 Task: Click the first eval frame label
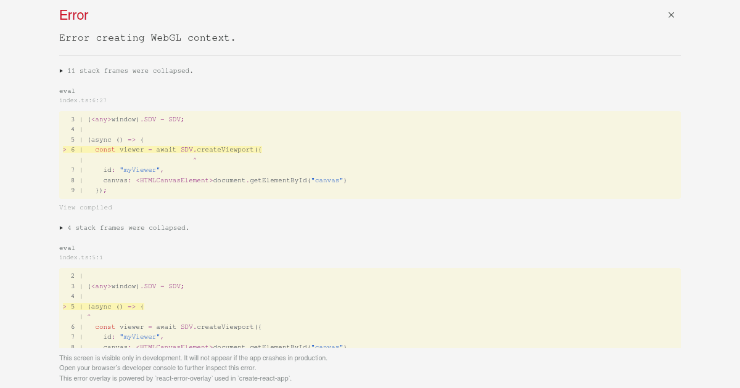click(x=67, y=91)
